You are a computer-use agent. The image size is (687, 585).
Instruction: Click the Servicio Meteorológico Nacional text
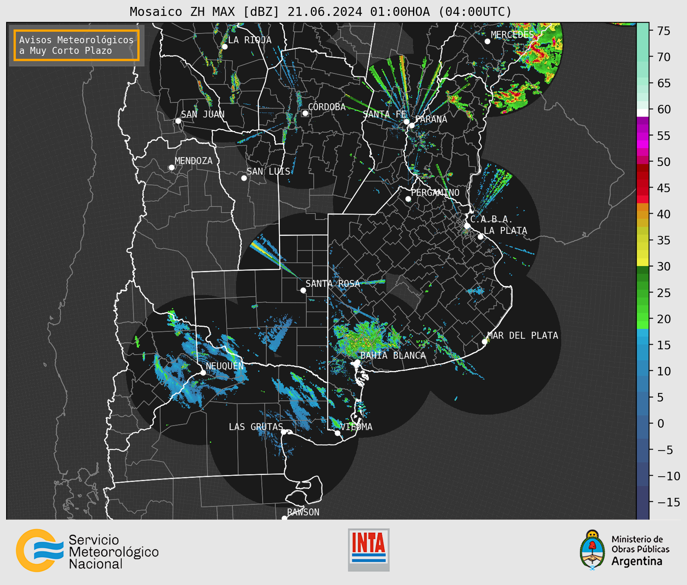click(114, 552)
